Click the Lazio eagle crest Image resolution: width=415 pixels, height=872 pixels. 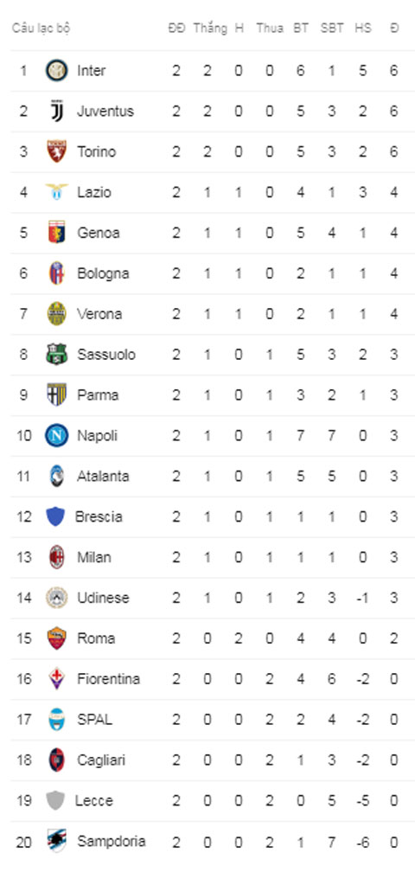pos(57,192)
